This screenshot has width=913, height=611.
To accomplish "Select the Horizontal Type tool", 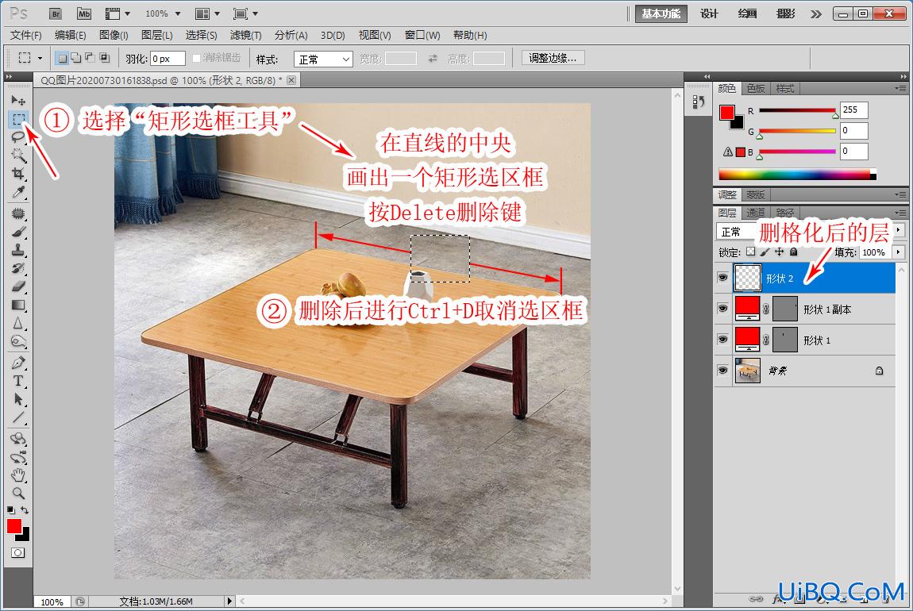I will coord(18,381).
